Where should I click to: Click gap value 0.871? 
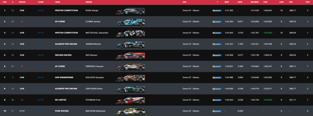click(x=240, y=22)
